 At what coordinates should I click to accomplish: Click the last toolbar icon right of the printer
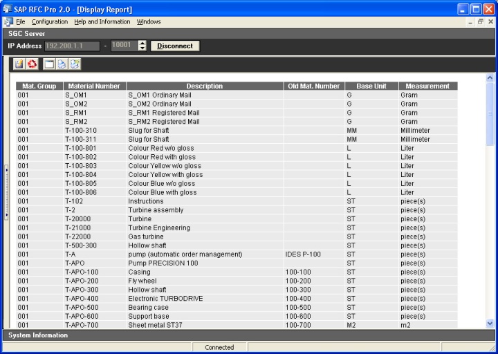click(x=75, y=64)
